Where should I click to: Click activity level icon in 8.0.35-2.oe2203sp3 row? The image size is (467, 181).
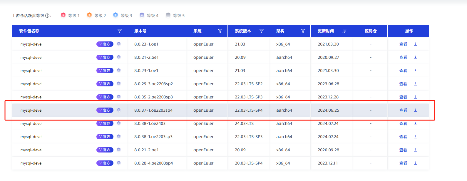tap(119, 97)
